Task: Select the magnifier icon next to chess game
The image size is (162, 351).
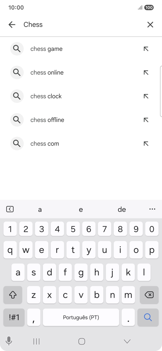Action: click(17, 49)
